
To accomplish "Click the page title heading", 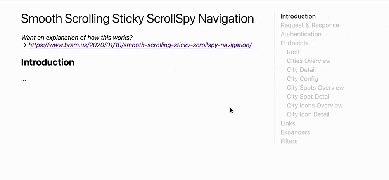I will (x=137, y=19).
